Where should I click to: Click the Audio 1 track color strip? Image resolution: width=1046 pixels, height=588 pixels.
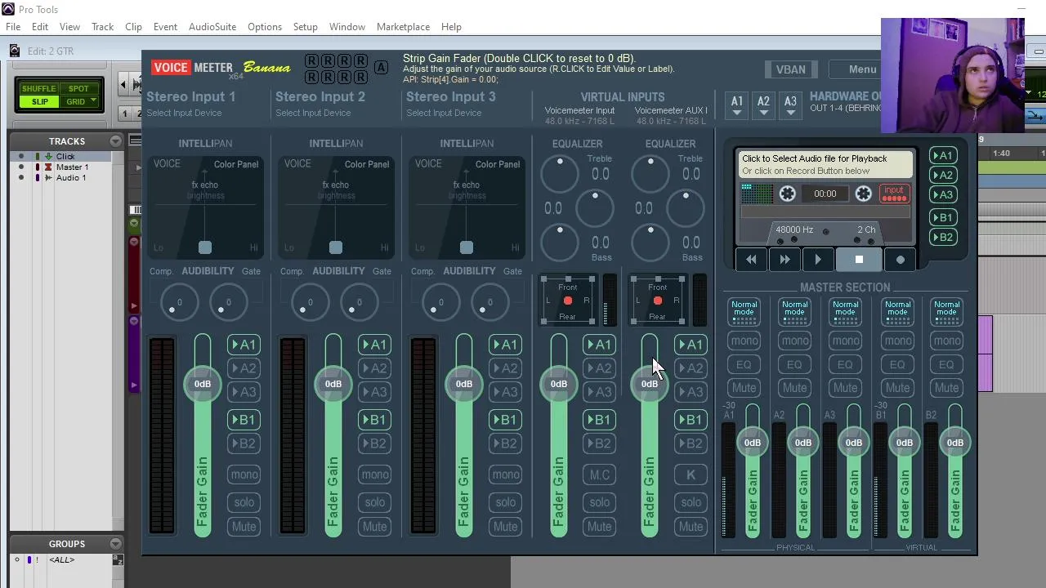pyautogui.click(x=37, y=177)
